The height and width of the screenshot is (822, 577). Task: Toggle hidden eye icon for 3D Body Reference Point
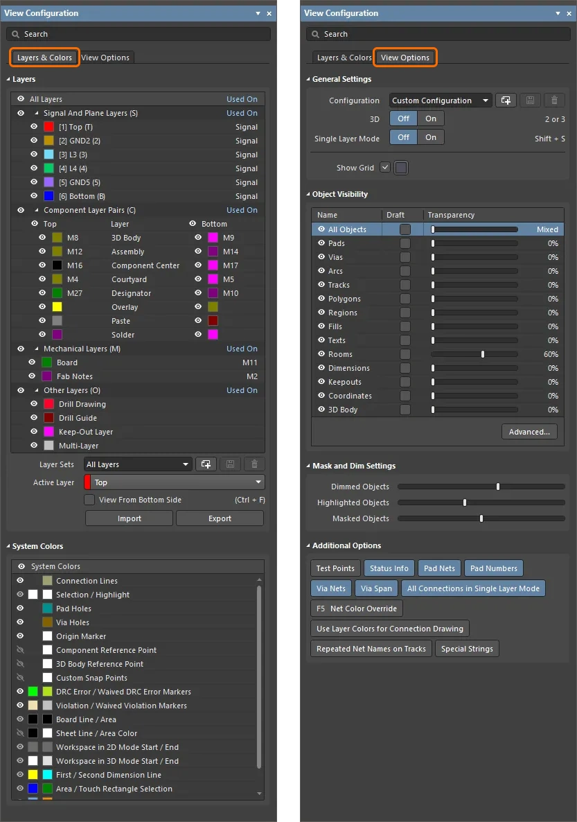pos(21,664)
